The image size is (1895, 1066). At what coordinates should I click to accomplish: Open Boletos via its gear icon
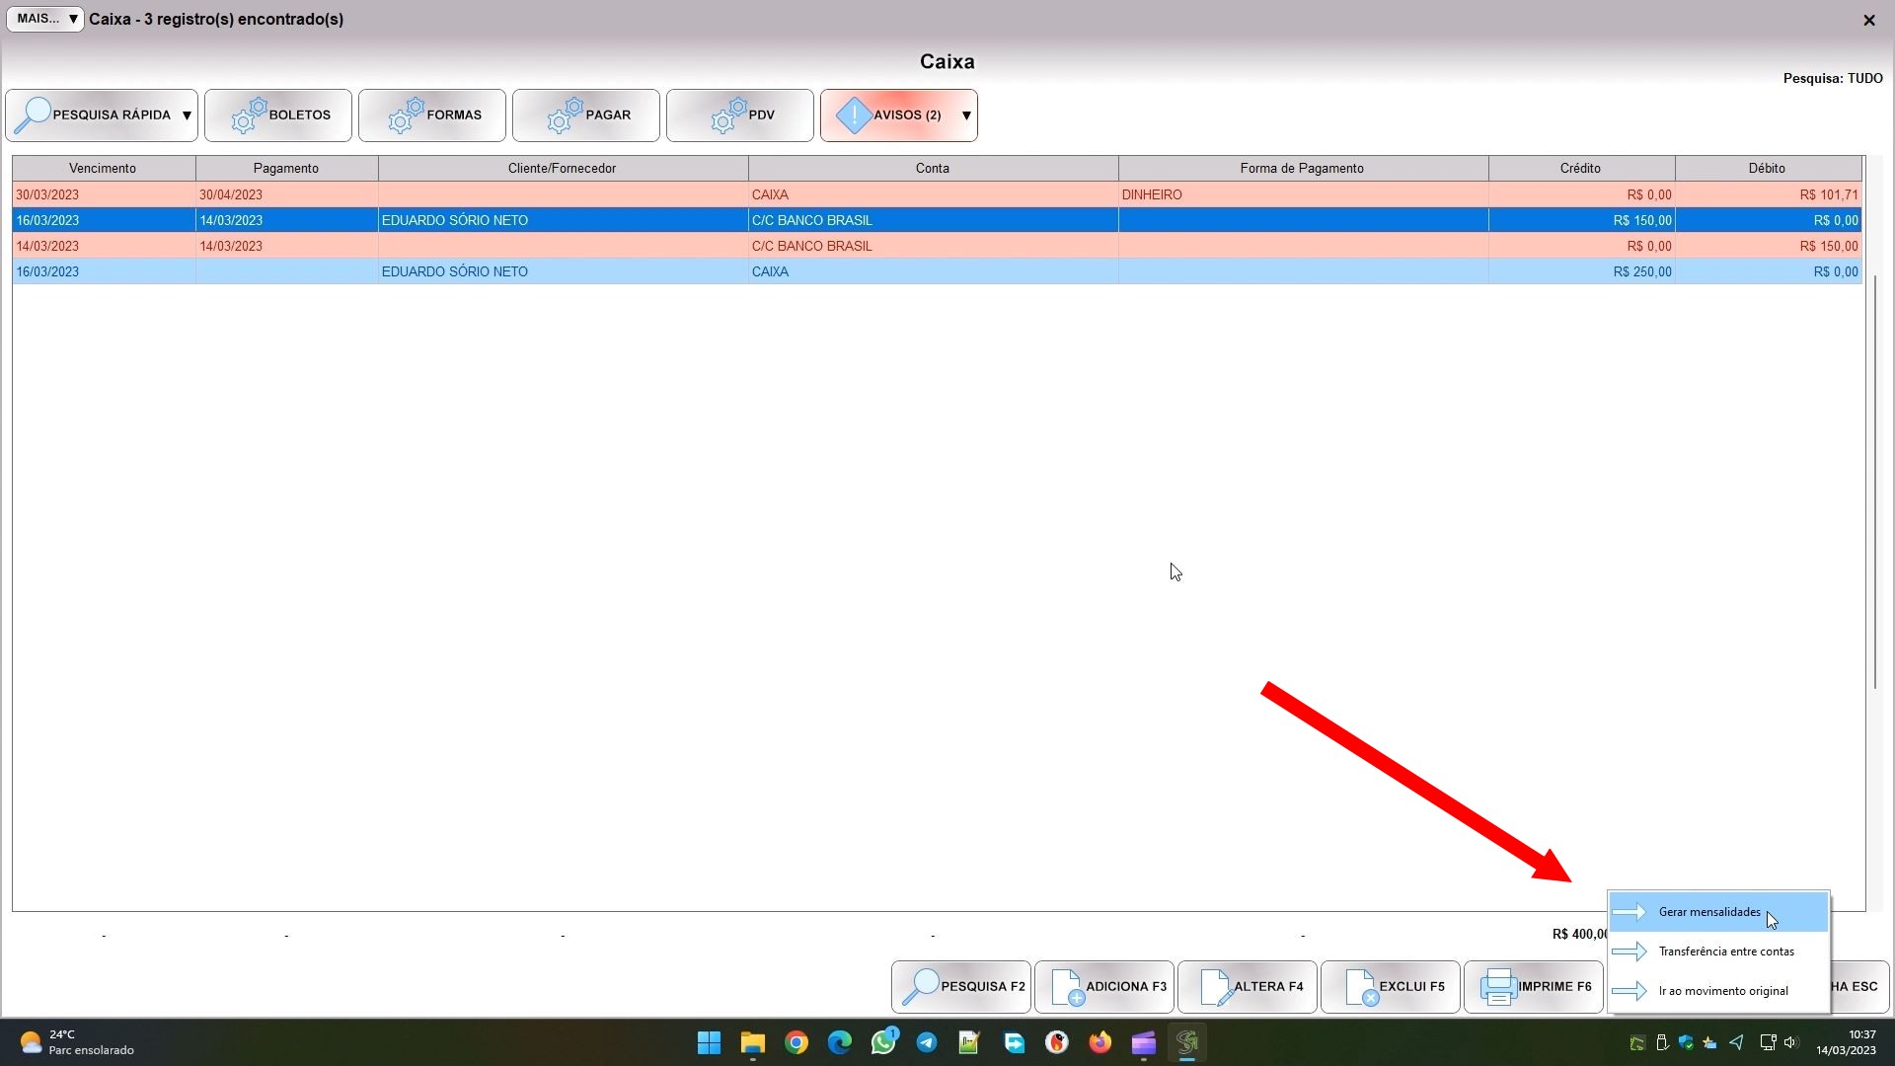point(249,115)
